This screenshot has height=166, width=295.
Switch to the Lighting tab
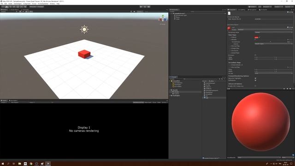click(x=242, y=10)
